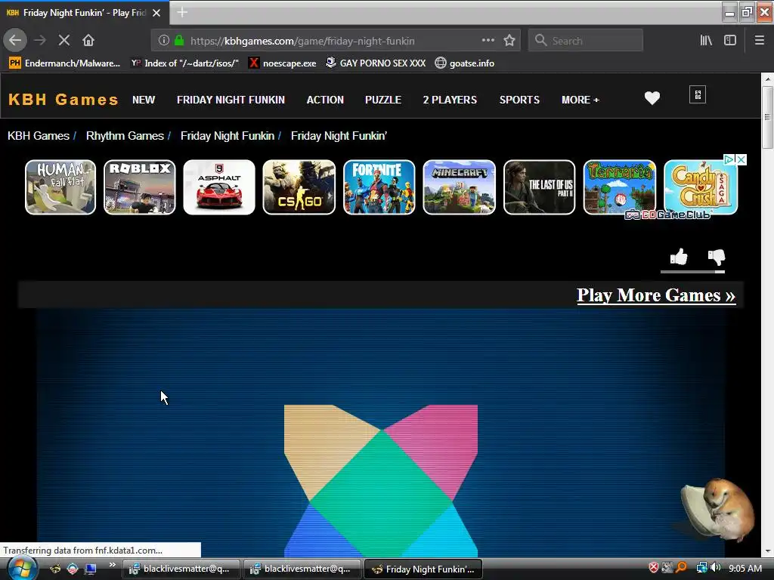Open a new browser tab
The width and height of the screenshot is (774, 580).
(x=182, y=12)
